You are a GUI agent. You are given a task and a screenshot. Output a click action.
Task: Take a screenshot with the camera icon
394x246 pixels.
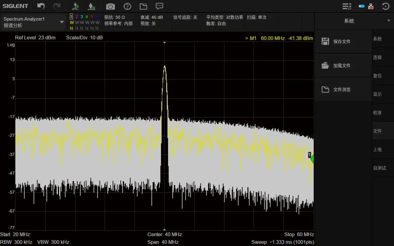tap(110, 6)
